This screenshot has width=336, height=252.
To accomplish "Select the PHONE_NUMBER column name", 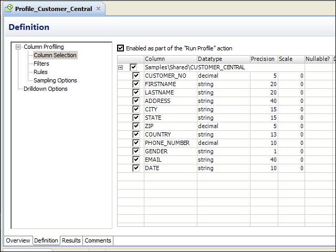I will (167, 143).
